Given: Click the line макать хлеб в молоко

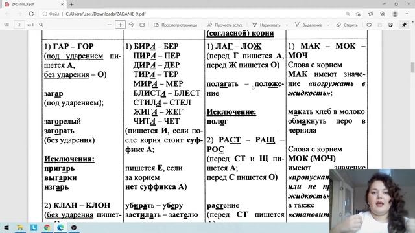Looking at the screenshot, I should (326, 111).
